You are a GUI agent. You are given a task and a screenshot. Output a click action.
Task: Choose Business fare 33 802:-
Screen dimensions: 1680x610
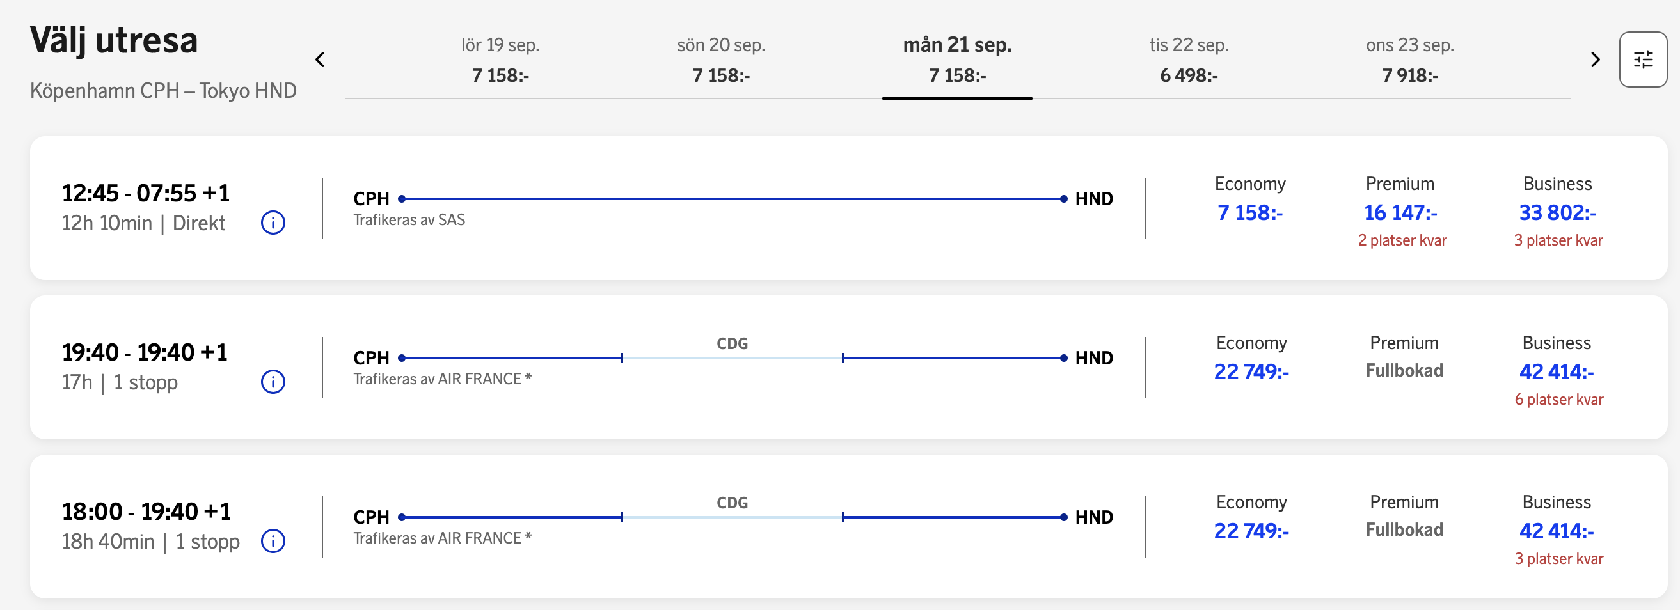[1557, 211]
